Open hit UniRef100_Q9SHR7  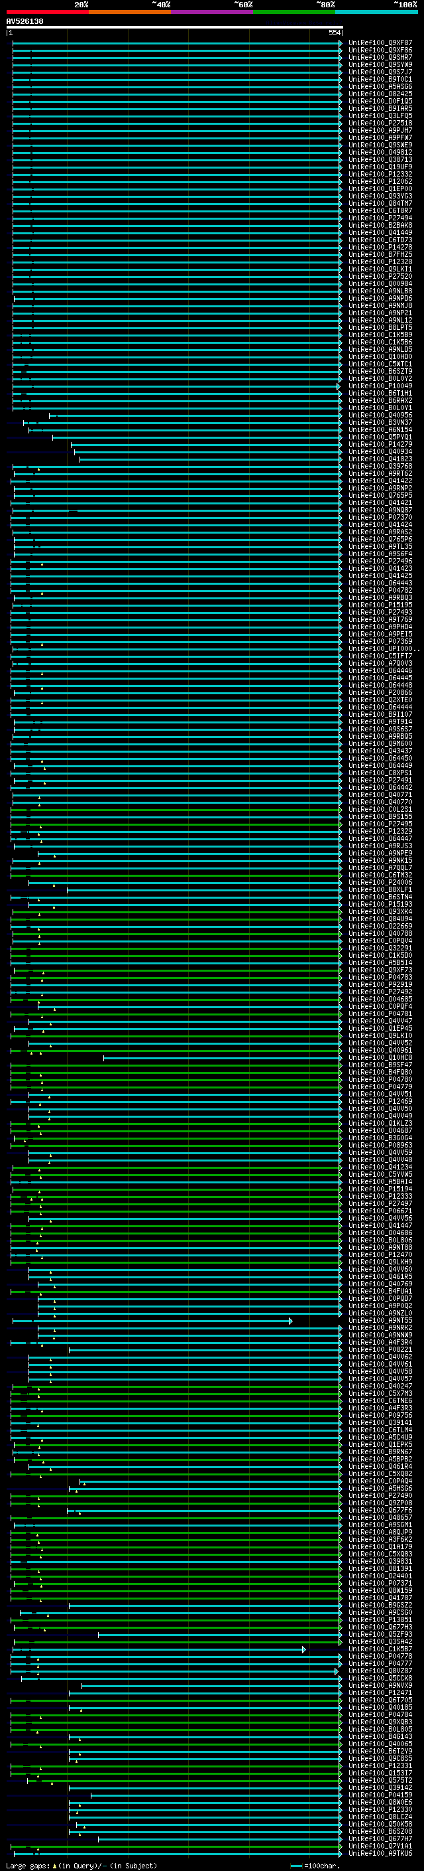[x=380, y=57]
